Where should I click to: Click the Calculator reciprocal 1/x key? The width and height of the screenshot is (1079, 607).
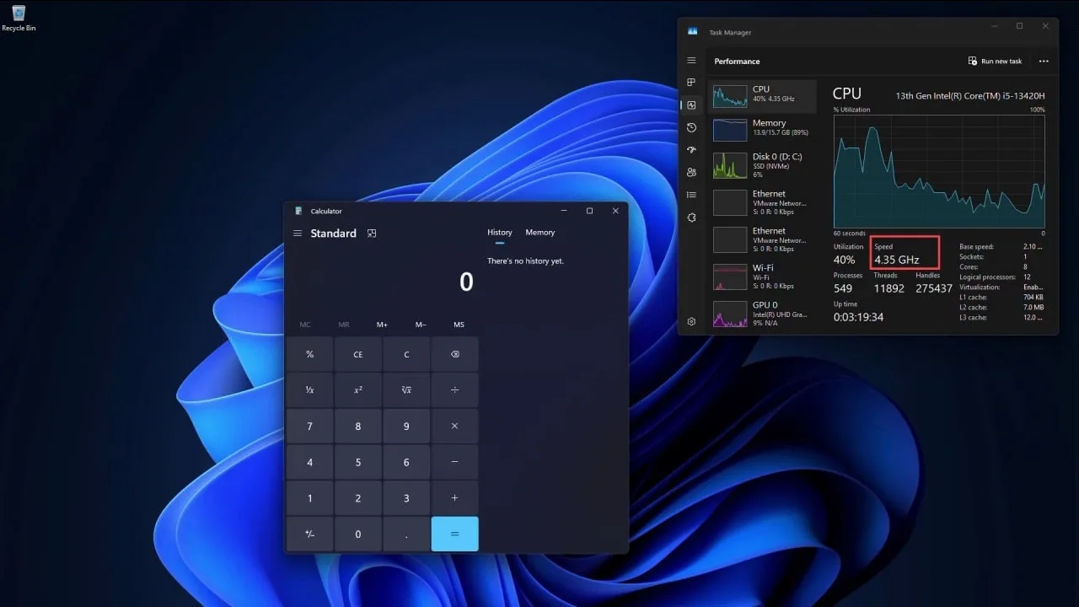click(309, 390)
